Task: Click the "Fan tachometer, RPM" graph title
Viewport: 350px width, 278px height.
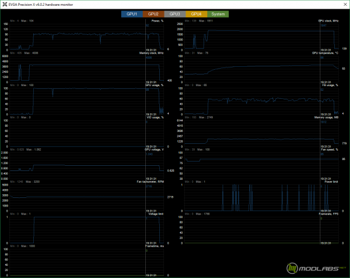Action: tap(150, 182)
